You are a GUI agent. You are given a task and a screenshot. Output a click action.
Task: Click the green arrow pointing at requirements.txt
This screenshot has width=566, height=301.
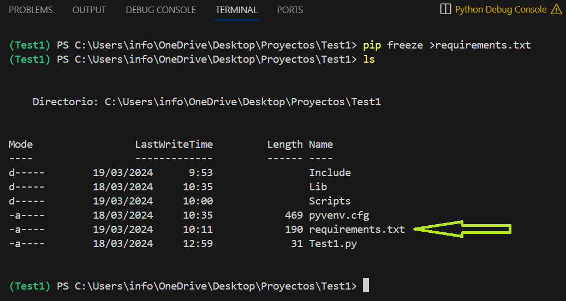463,229
